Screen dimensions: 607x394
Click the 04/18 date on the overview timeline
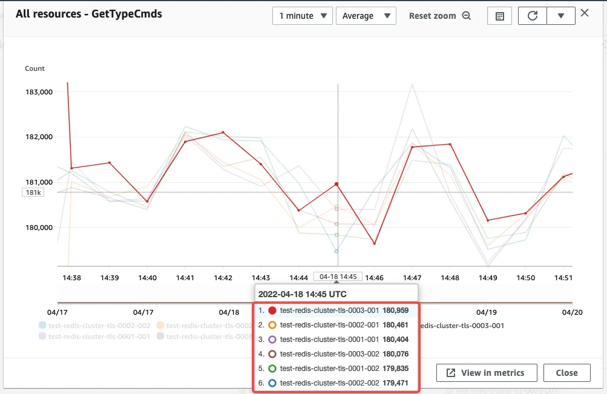229,312
